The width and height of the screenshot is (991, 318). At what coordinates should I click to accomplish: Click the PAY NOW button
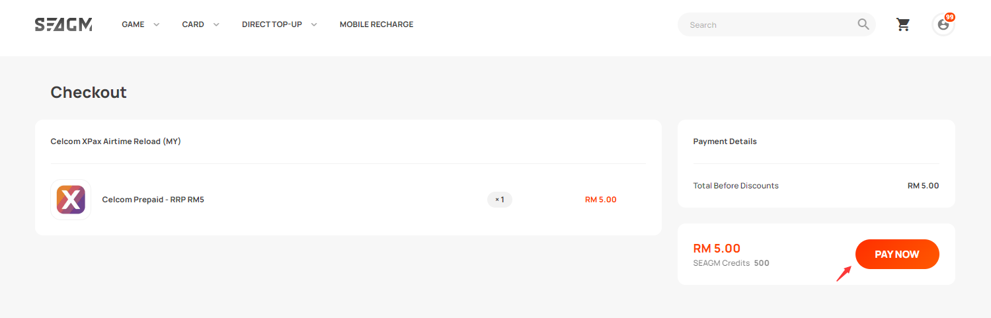[897, 255]
